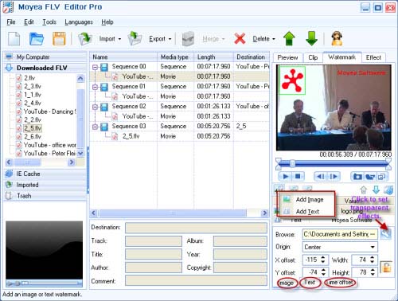Open the Languages menu
The height and width of the screenshot is (301, 398).
[x=79, y=22]
